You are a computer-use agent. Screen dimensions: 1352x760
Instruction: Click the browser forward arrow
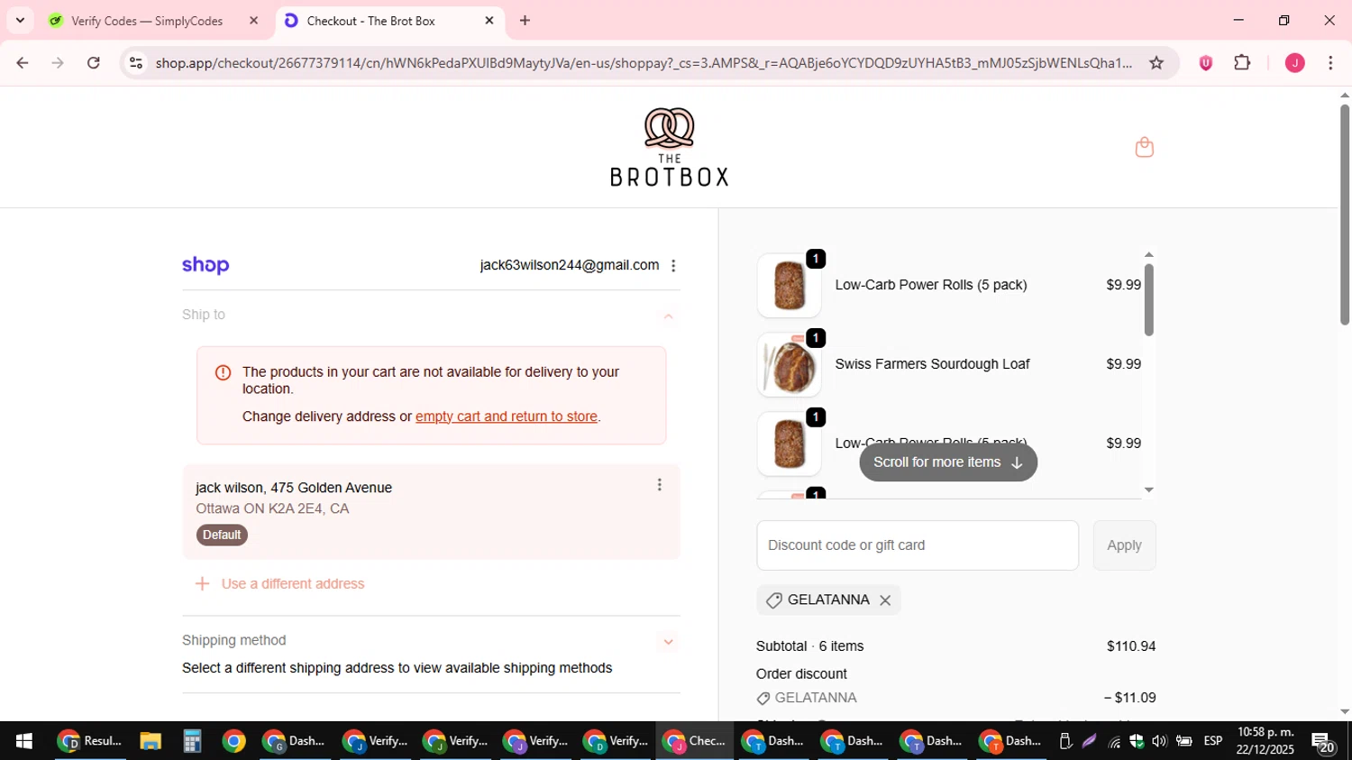click(58, 63)
